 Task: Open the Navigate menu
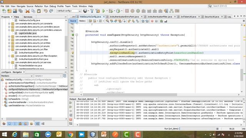click(x=21, y=6)
